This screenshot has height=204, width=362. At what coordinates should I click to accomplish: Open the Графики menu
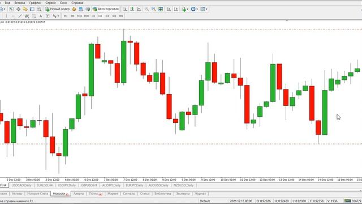[x=35, y=3]
